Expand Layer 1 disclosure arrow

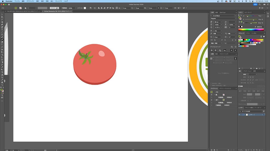[x=244, y=115]
